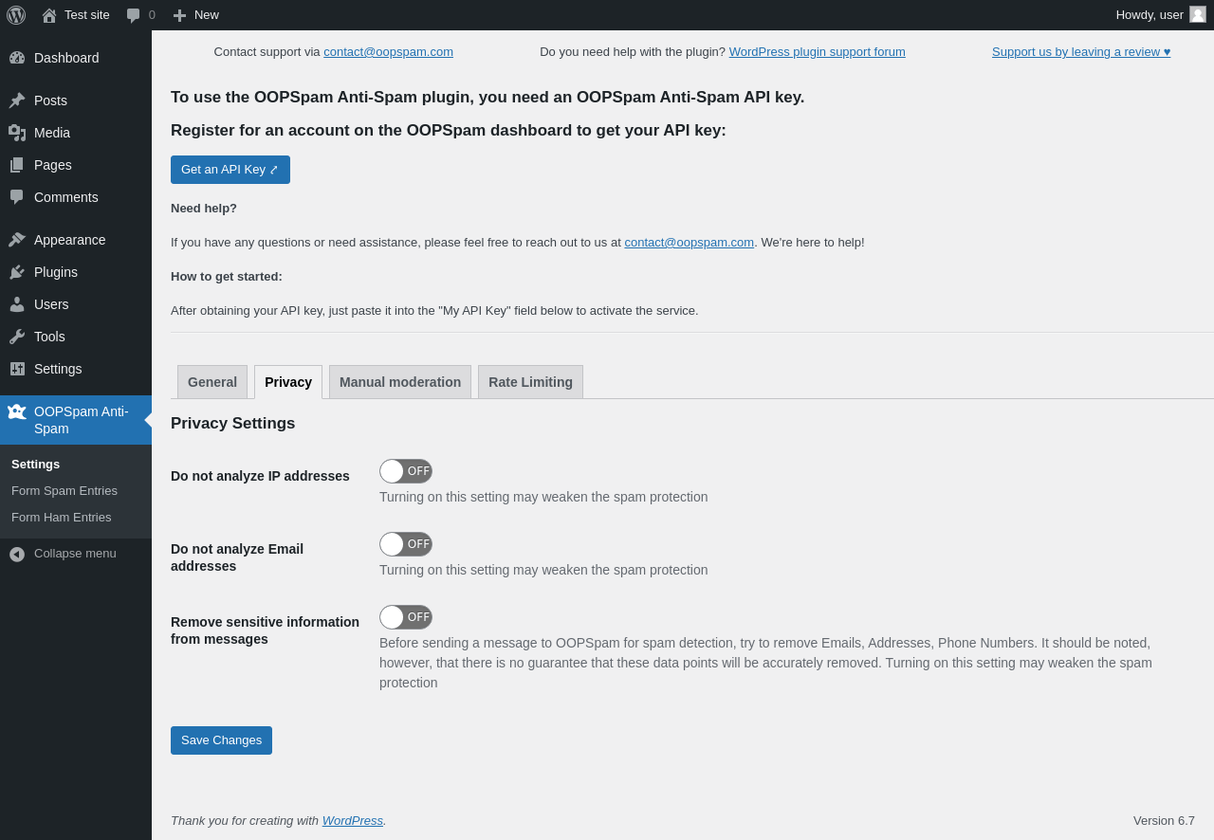Open the Rate Limiting tab
The image size is (1214, 840).
[x=530, y=382]
